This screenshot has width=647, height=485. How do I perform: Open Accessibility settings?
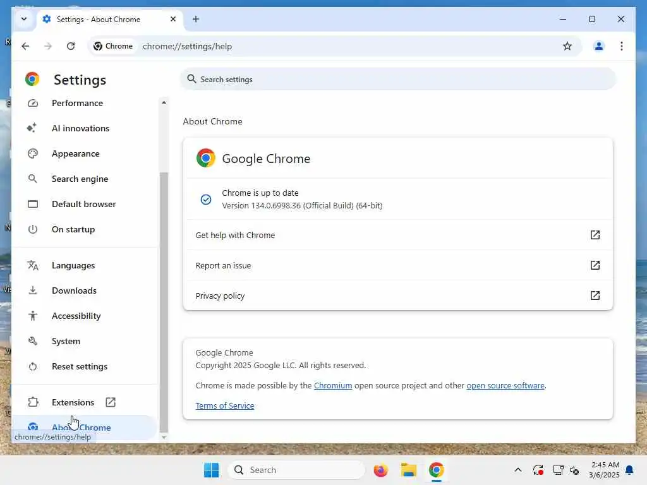click(x=76, y=316)
